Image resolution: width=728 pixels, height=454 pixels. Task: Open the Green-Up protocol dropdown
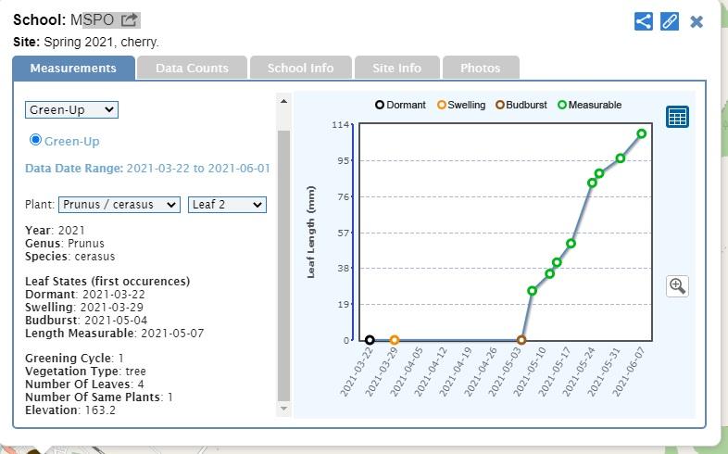(x=71, y=109)
